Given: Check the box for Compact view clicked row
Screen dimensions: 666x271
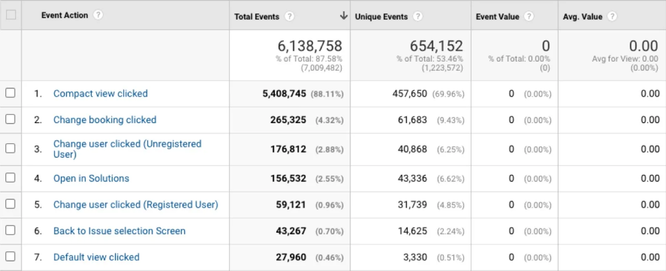Looking at the screenshot, I should [10, 93].
